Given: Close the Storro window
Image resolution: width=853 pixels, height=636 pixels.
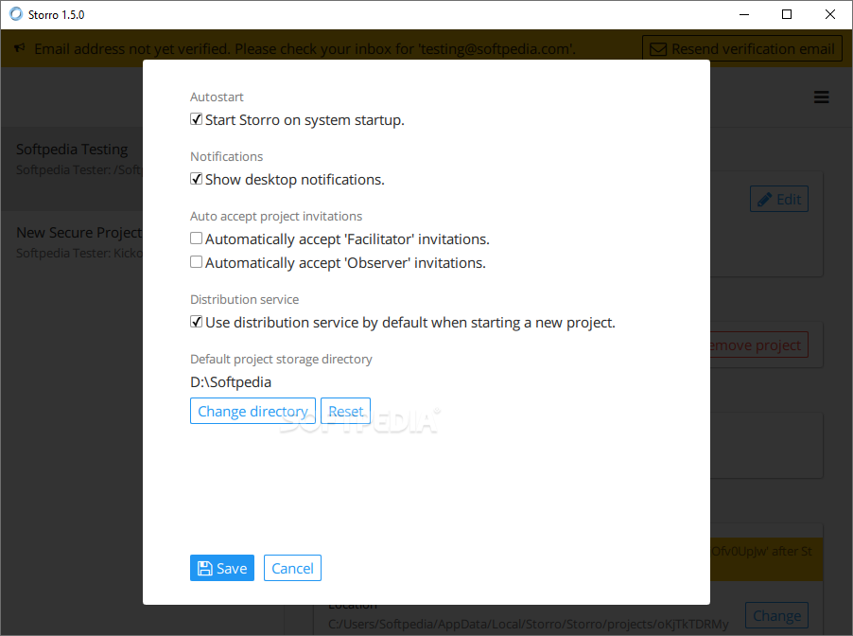Looking at the screenshot, I should point(829,15).
